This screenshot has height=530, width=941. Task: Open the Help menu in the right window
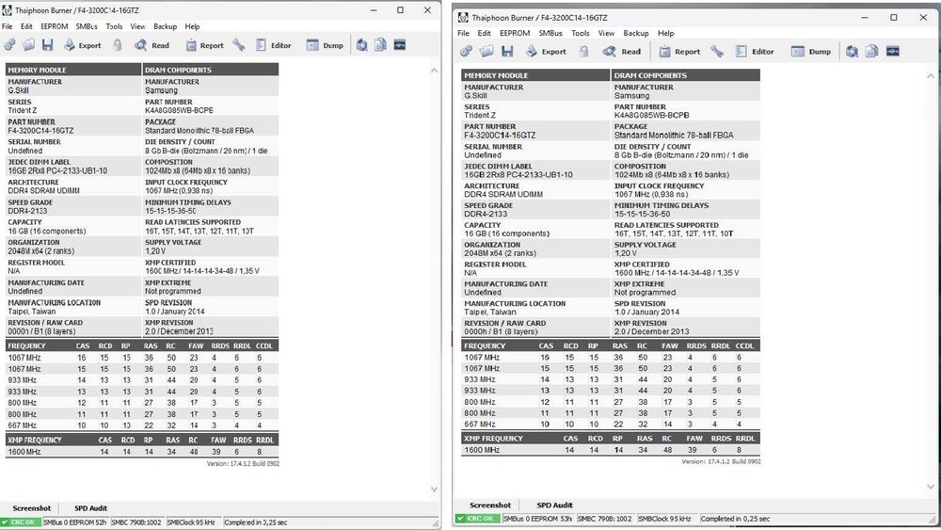(x=665, y=33)
